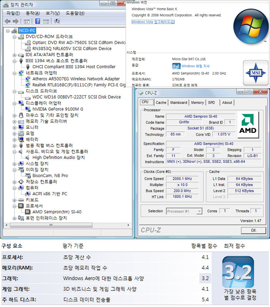270x307 pixels.
Task: Select Realtek RTL8168C(P)/8111C(P) network adapter
Action: point(79,85)
